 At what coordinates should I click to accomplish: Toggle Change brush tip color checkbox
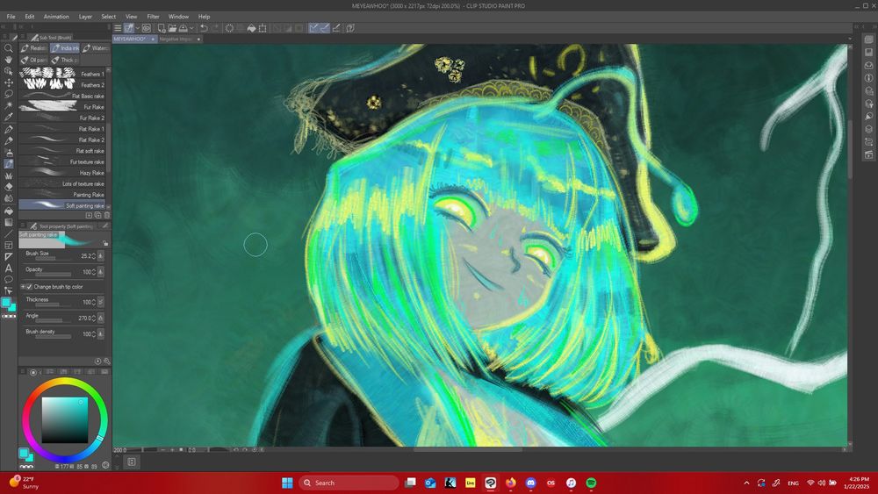tap(29, 286)
